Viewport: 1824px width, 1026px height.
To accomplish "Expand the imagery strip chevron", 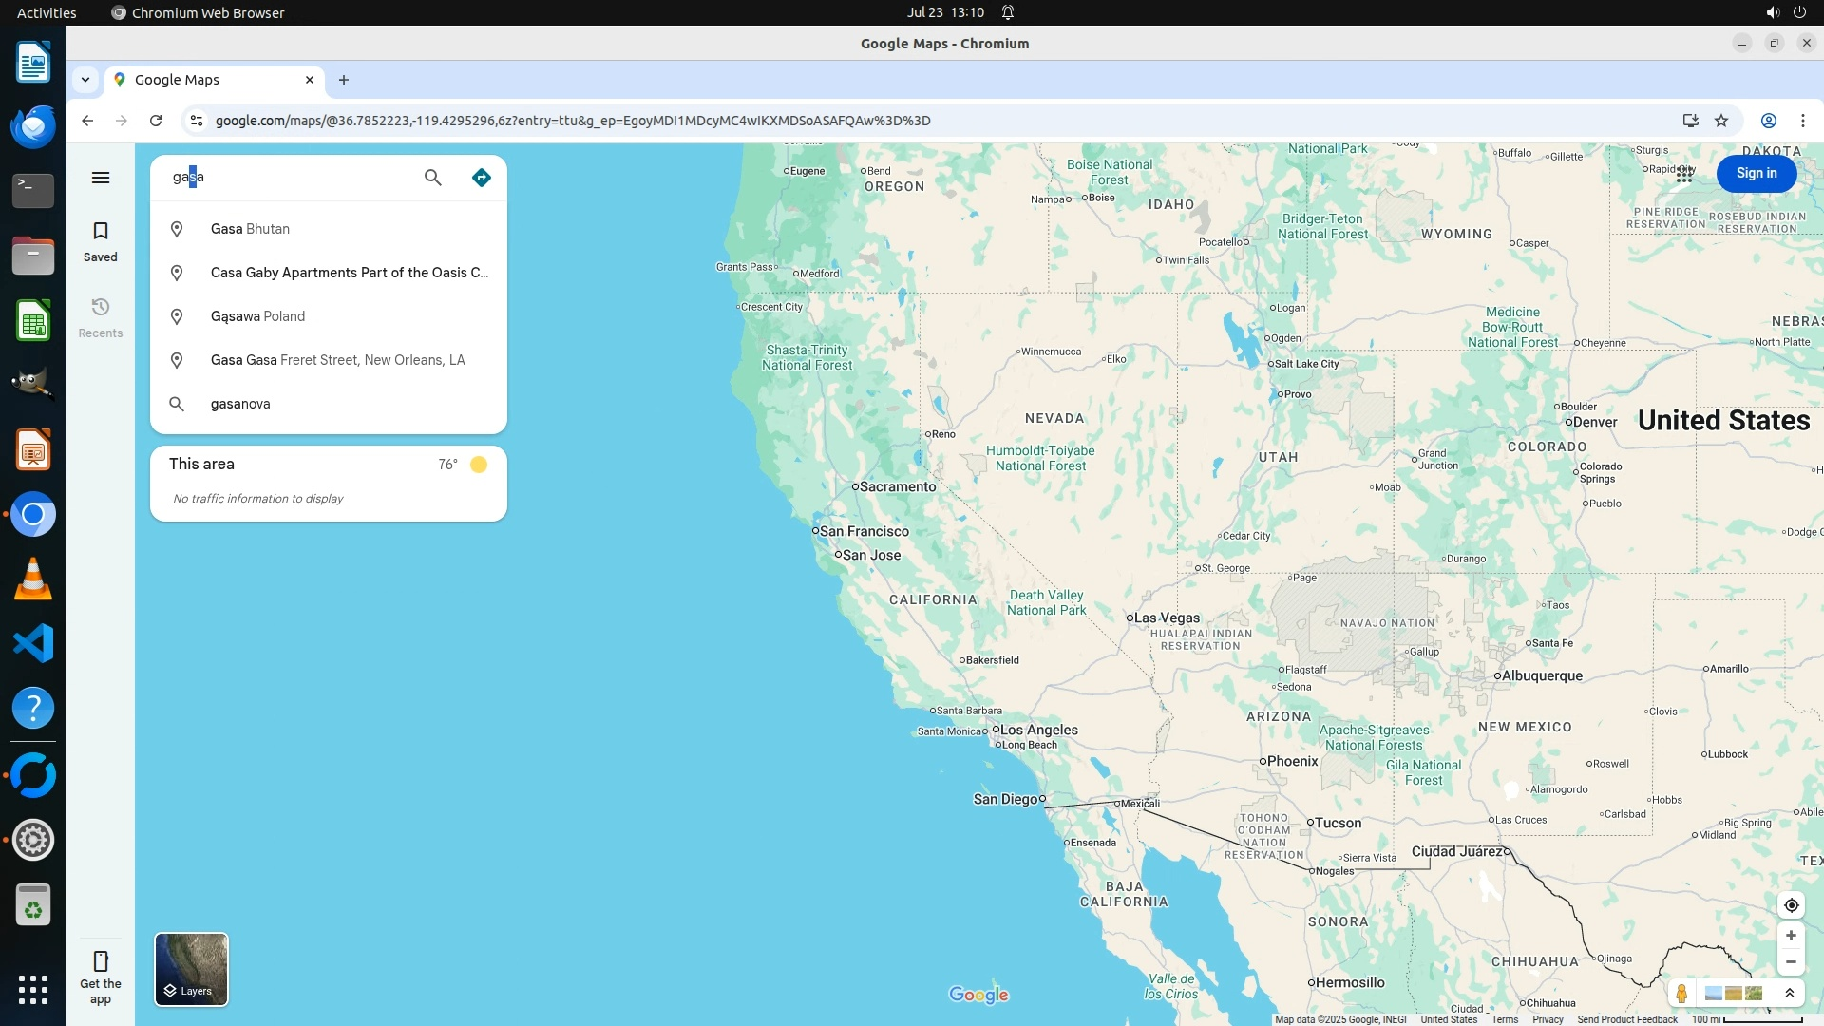I will [x=1790, y=994].
